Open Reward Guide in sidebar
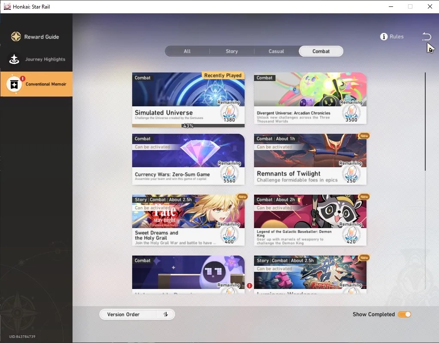The height and width of the screenshot is (343, 439). 36,36
